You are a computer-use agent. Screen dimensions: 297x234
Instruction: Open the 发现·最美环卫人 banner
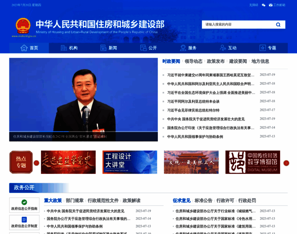pyautogui.click(x=191, y=162)
